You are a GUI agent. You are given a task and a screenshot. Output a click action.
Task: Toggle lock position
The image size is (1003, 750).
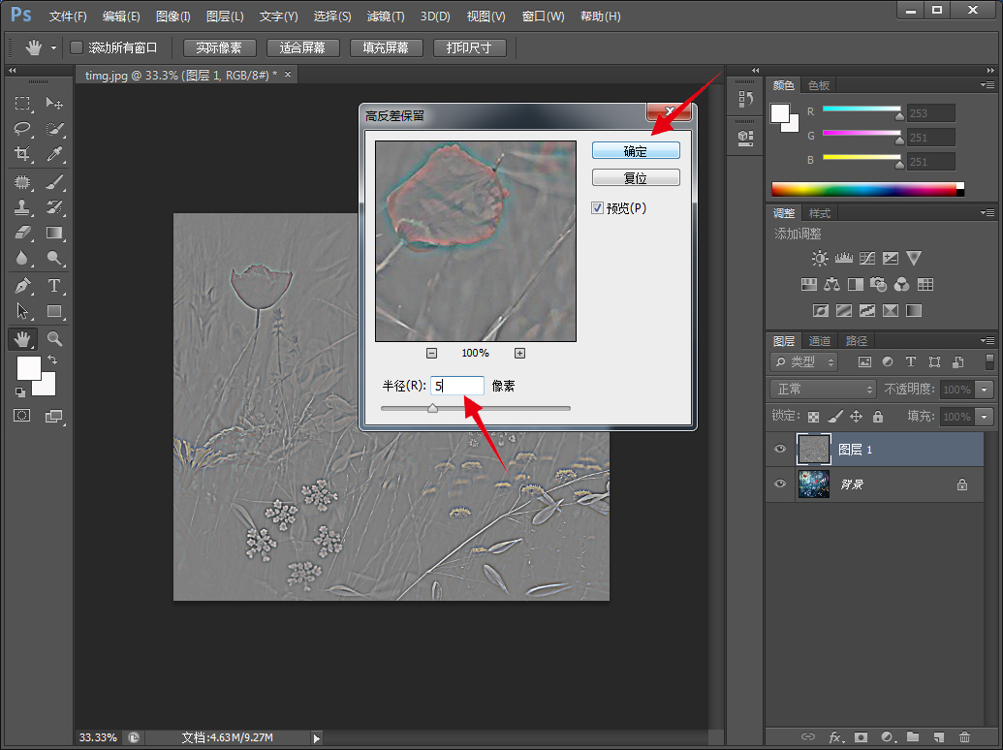coord(856,417)
